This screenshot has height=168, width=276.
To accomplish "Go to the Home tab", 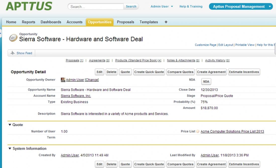I will pyautogui.click(x=11, y=22).
